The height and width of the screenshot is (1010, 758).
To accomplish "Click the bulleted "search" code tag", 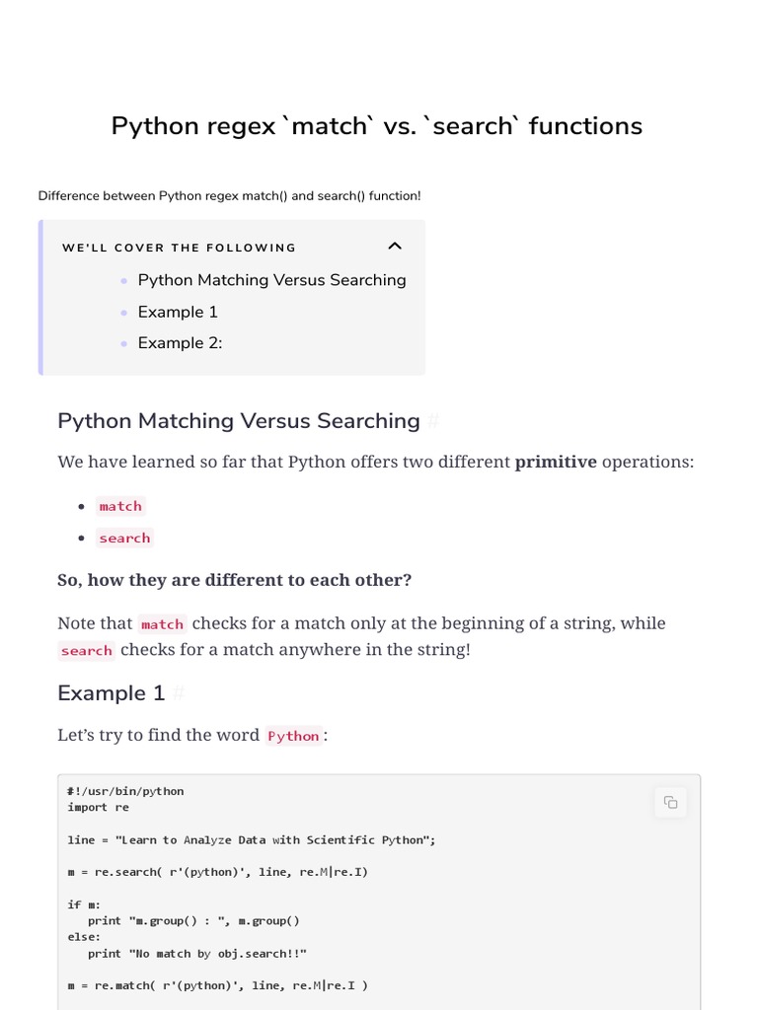I will (124, 538).
